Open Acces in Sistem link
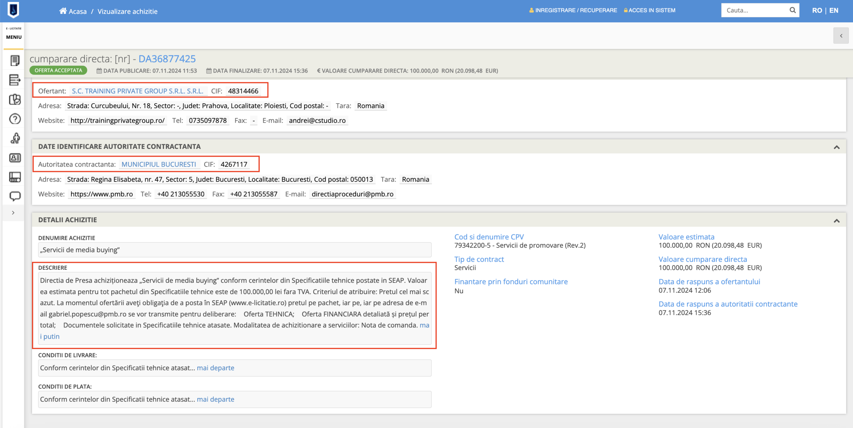Screen dimensions: 853x428 (x=650, y=10)
